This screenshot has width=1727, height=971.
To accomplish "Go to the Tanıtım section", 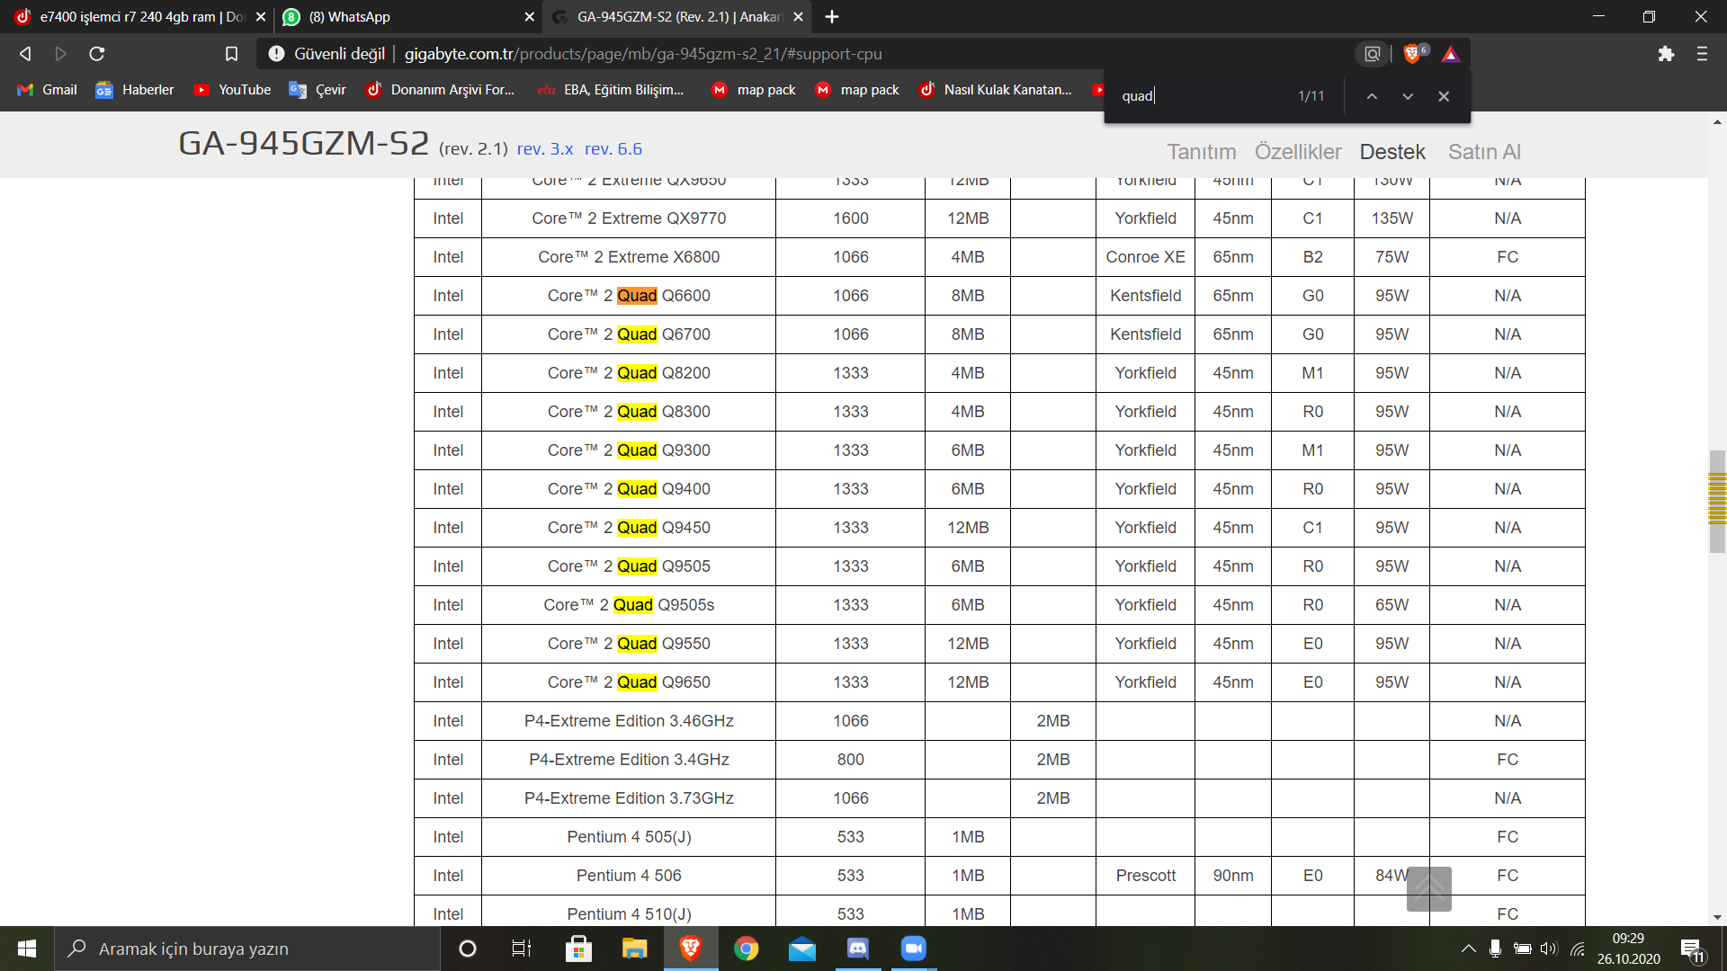I will pyautogui.click(x=1202, y=152).
